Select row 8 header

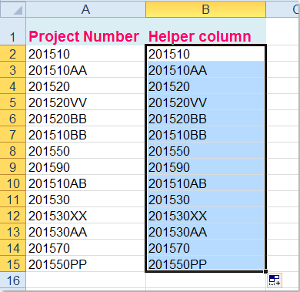13,150
